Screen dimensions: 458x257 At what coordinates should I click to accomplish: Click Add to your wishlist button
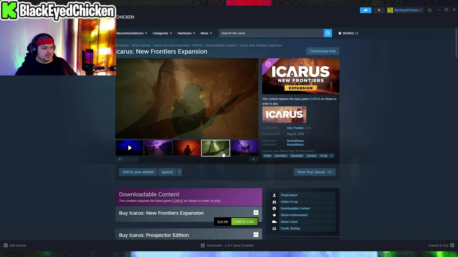tap(138, 172)
